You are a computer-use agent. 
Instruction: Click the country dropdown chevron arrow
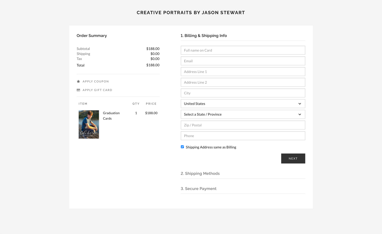click(x=300, y=104)
